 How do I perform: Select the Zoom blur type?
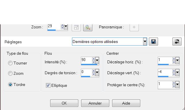pyautogui.click(x=10, y=73)
